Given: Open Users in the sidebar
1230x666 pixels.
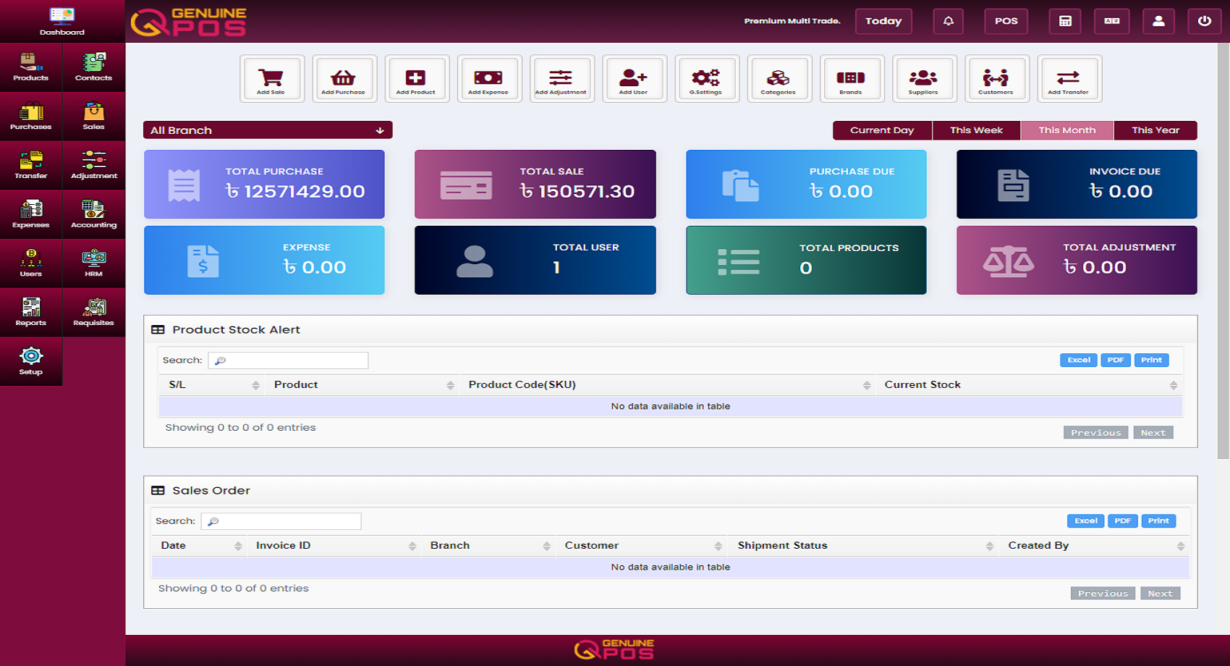Looking at the screenshot, I should click(31, 264).
